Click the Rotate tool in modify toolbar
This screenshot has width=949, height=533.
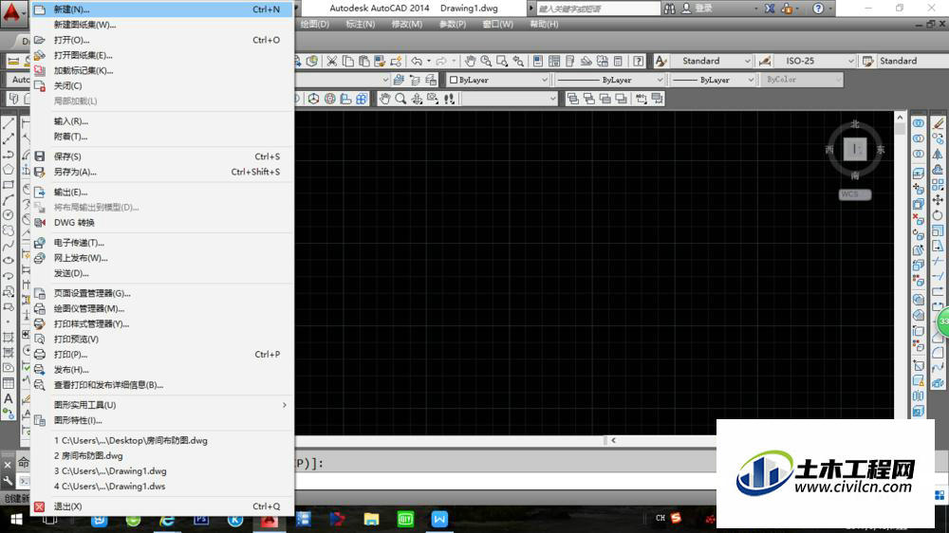click(938, 214)
